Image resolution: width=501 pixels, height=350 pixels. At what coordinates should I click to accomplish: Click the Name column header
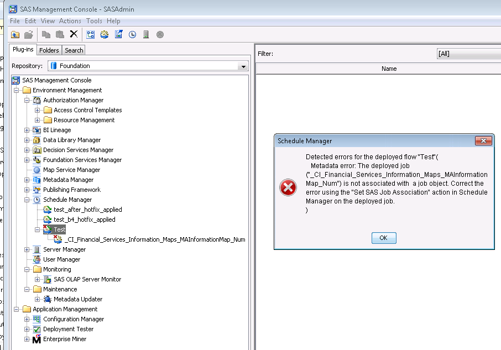(389, 69)
